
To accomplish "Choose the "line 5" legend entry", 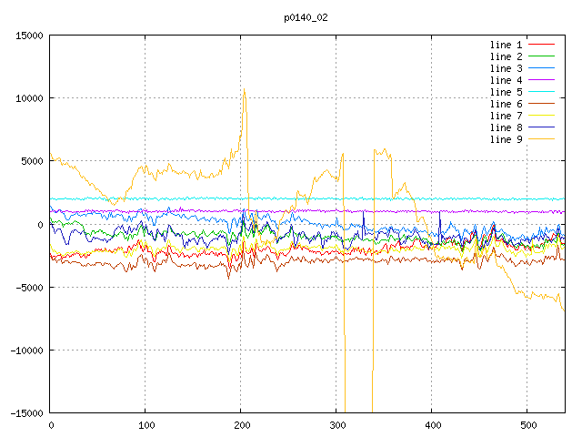I will (506, 92).
